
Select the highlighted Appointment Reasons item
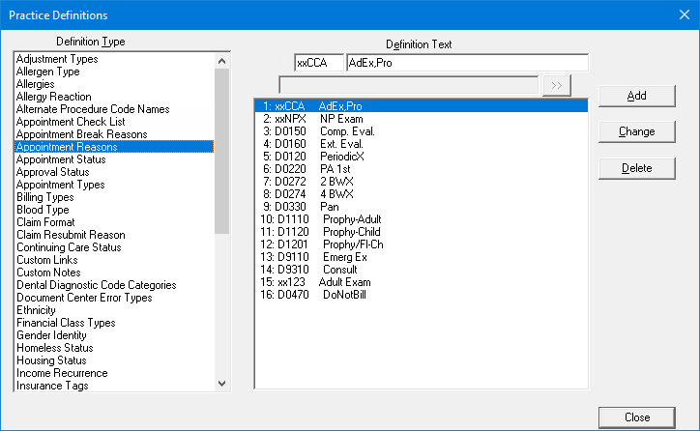114,147
